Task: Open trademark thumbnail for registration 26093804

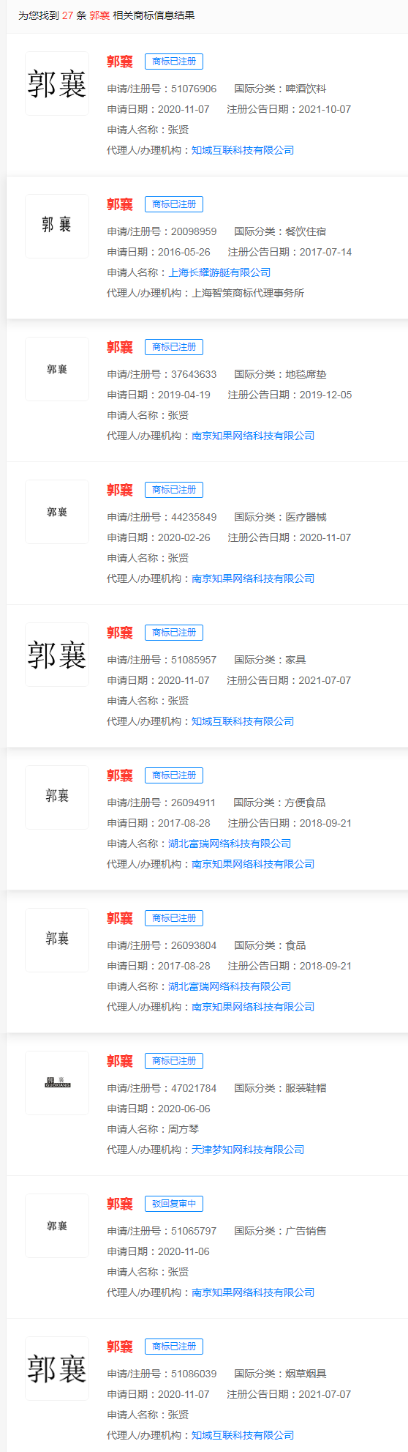Action: (x=57, y=940)
